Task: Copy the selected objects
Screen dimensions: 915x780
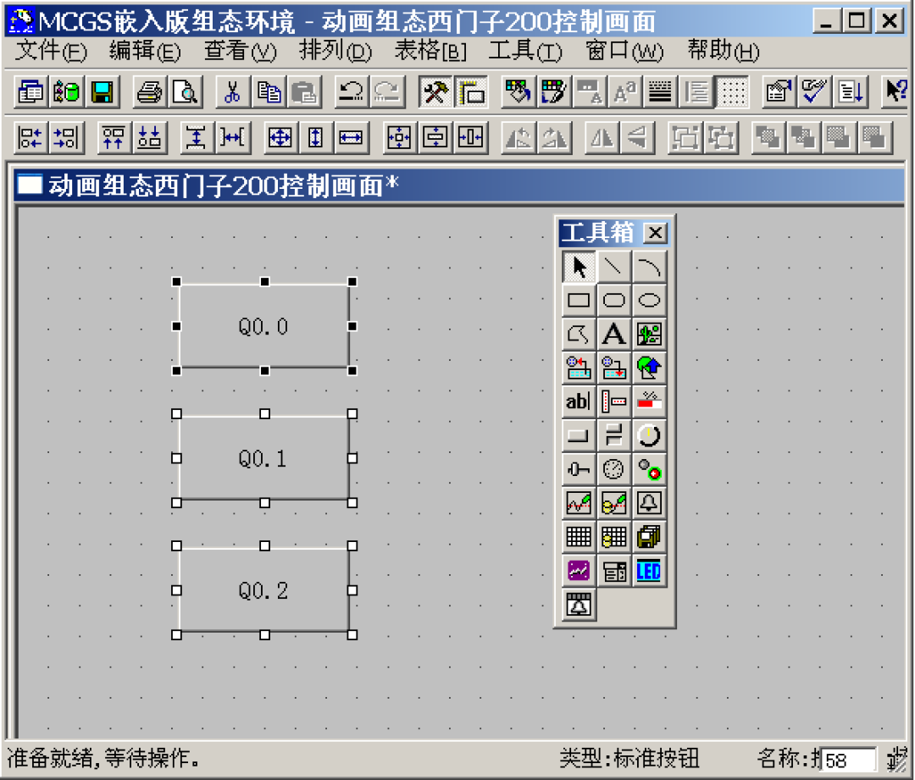Action: click(269, 91)
